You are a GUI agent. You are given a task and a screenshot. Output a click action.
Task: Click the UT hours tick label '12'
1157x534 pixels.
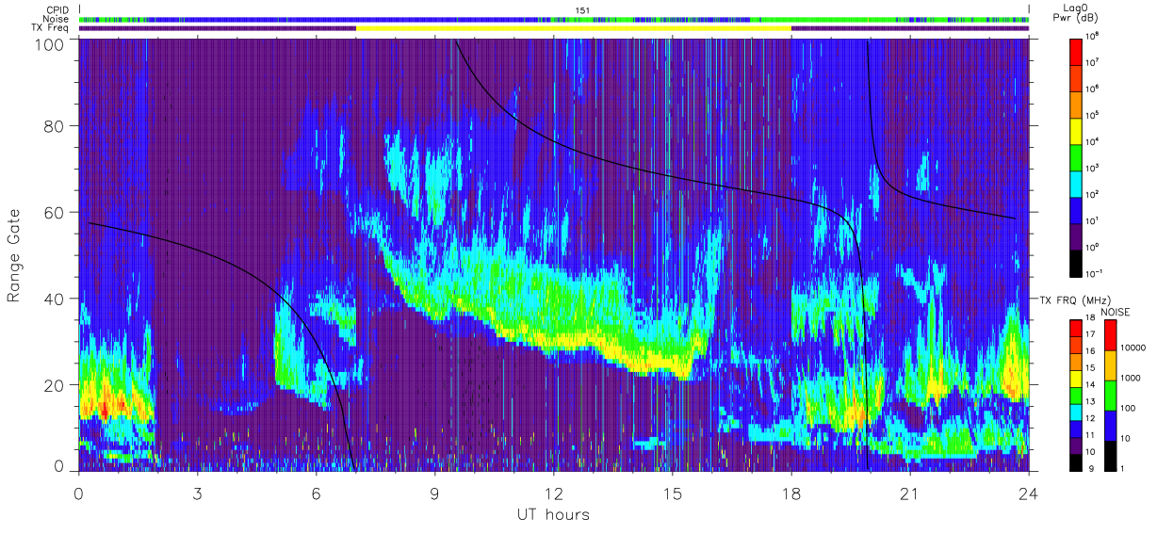553,493
